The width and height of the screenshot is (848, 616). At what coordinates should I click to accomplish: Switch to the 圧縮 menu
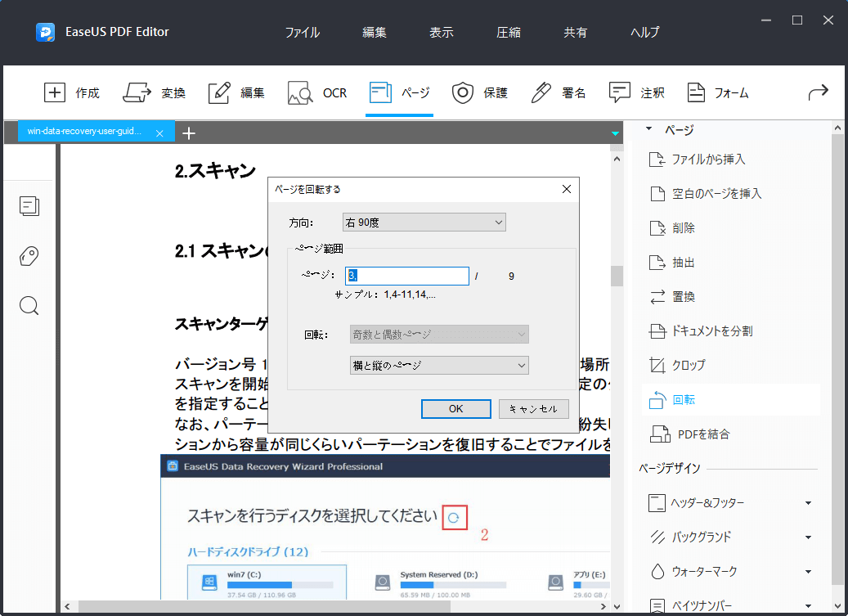tap(508, 32)
